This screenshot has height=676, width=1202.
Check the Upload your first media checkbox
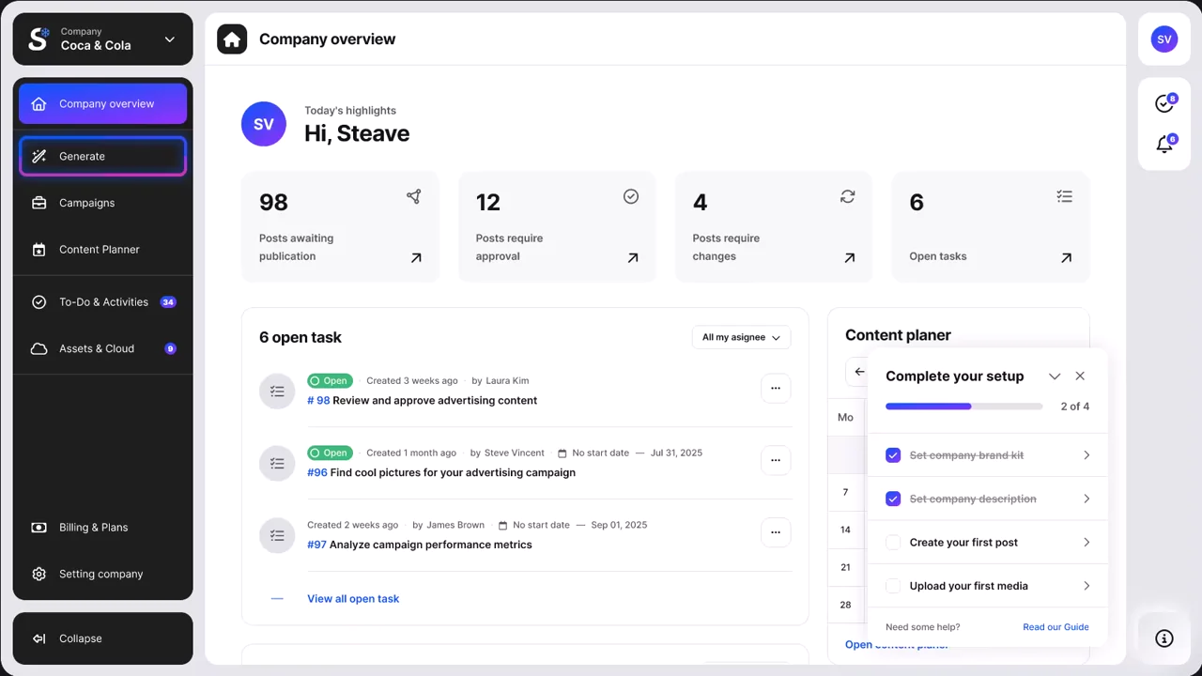click(x=893, y=586)
